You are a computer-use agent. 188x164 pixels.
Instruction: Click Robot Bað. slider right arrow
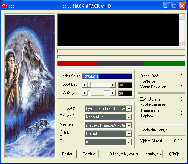(x=113, y=85)
